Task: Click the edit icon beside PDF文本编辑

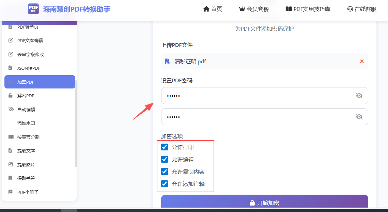Action: 11,40
